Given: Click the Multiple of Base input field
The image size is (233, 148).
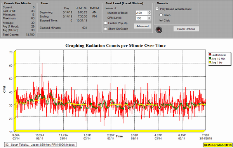Looking at the screenshot, I should [142, 13].
